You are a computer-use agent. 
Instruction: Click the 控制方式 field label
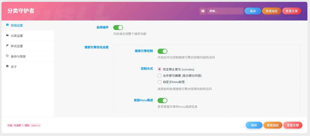pyautogui.click(x=147, y=69)
